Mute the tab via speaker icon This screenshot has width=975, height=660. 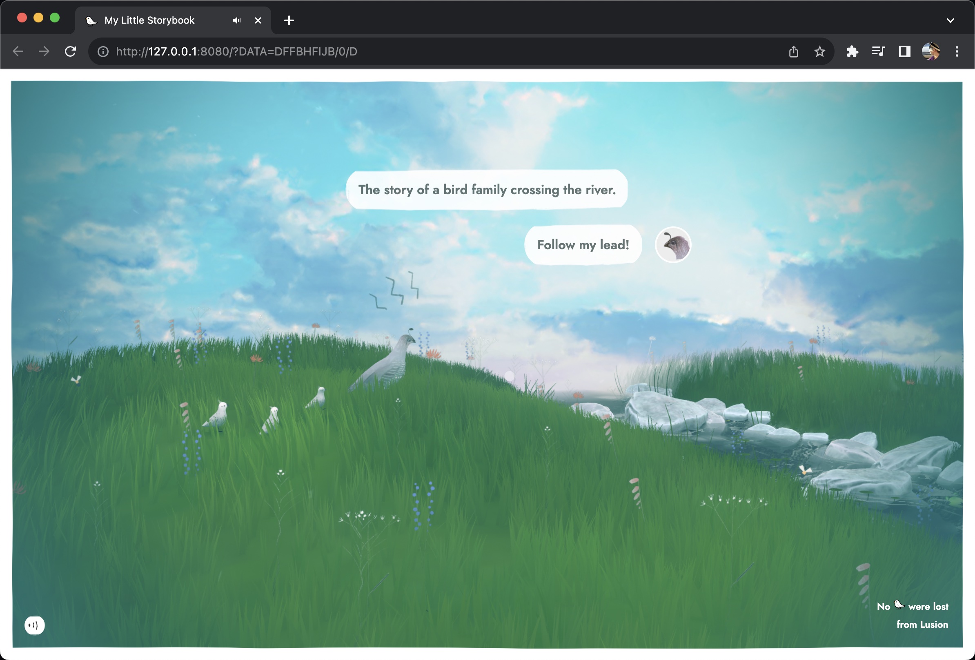click(237, 20)
